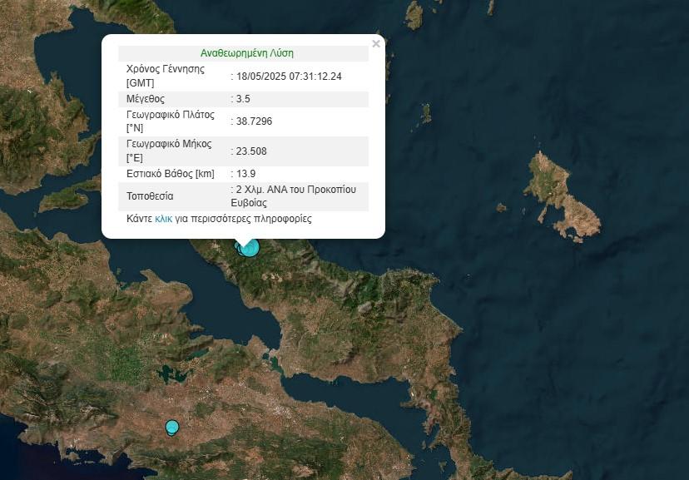This screenshot has width=689, height=480.
Task: Click the 'Τοποθεσία' label
Action: pos(150,195)
